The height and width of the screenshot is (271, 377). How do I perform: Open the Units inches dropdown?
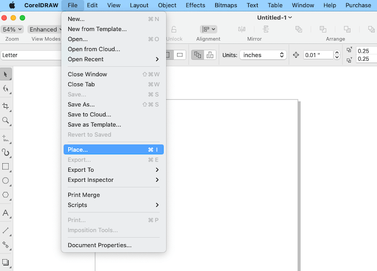point(263,55)
